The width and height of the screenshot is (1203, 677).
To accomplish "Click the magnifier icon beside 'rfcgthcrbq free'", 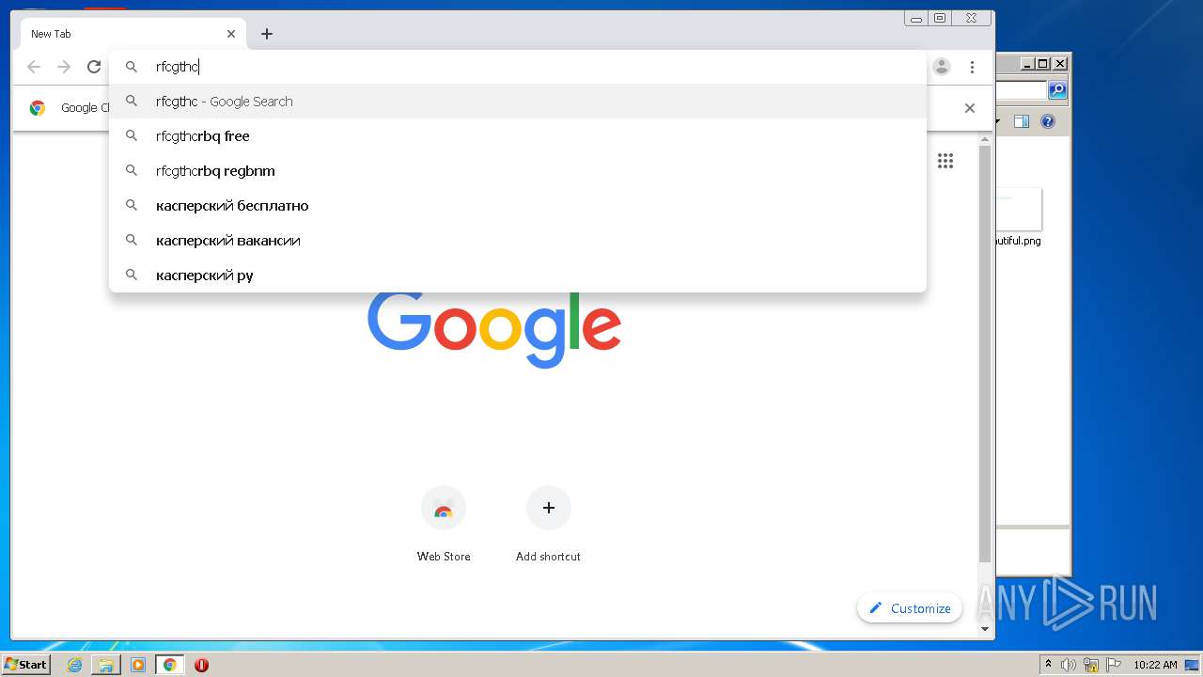I will (132, 136).
